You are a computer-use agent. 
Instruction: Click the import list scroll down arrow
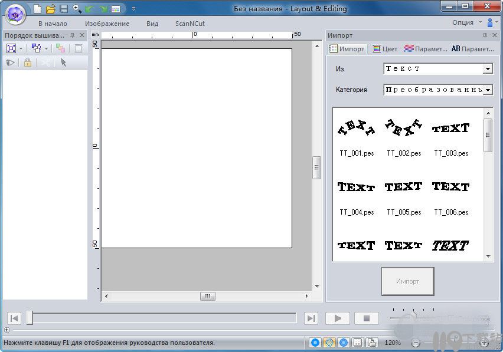(488, 256)
